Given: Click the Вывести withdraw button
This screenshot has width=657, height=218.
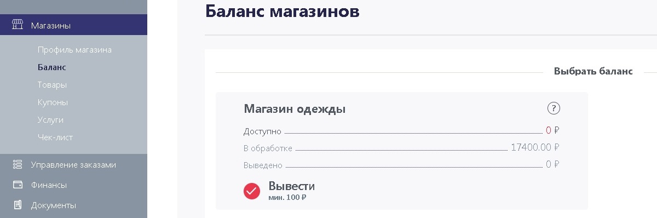Looking at the screenshot, I should tap(291, 186).
